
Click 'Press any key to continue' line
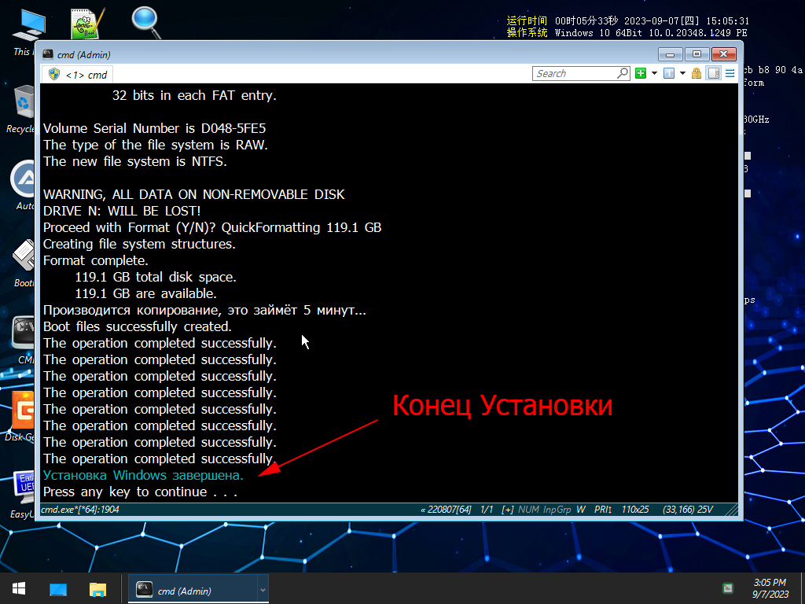coord(140,492)
